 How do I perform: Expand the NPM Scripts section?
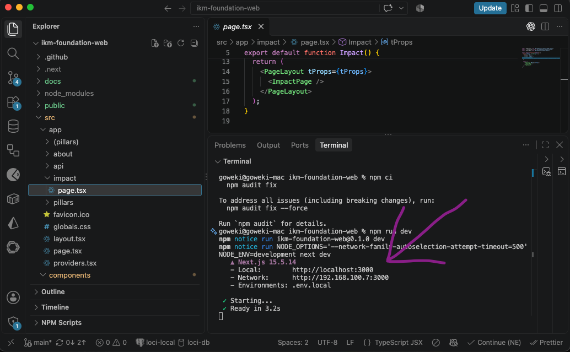click(x=61, y=323)
